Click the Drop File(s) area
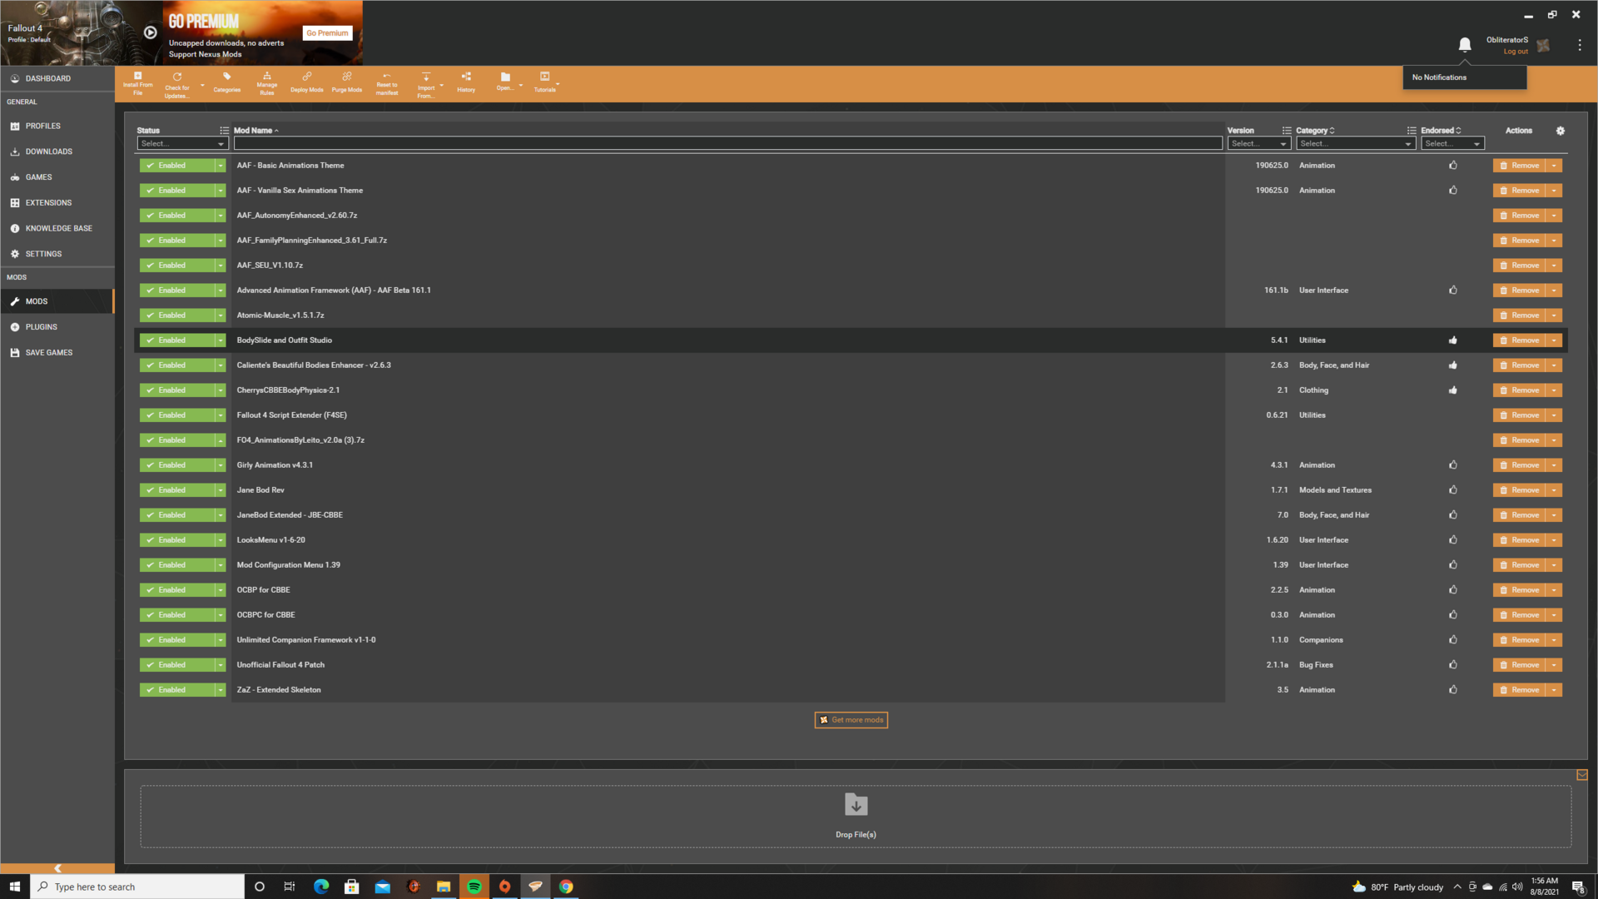 (x=856, y=816)
